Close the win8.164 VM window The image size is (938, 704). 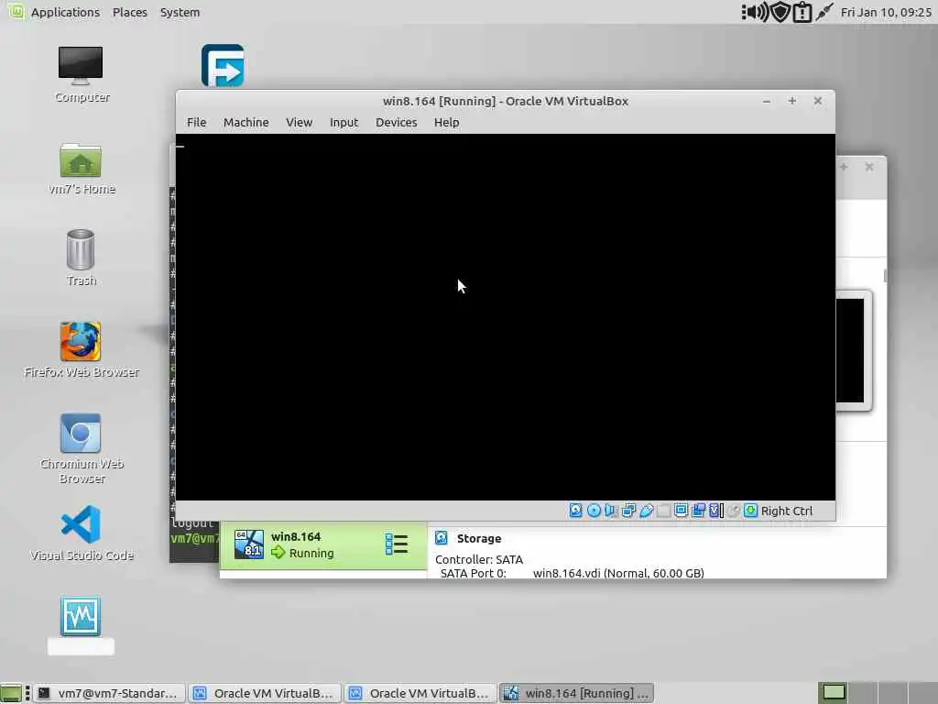[x=818, y=101]
